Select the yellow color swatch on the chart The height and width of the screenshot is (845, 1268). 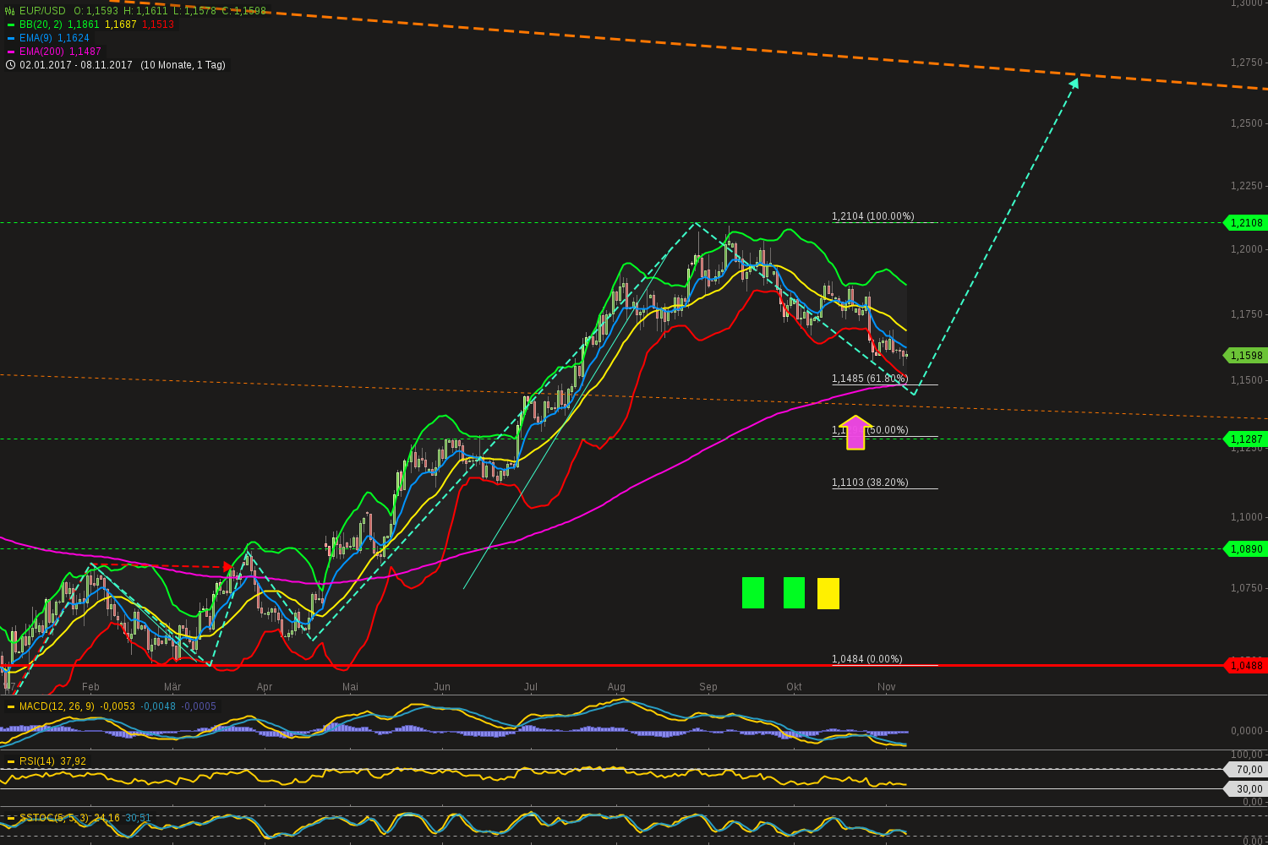coord(828,593)
